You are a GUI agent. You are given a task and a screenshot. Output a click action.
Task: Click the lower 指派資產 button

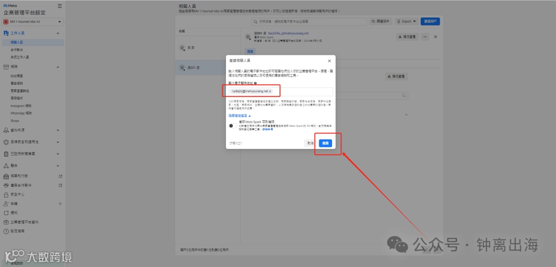(397, 77)
